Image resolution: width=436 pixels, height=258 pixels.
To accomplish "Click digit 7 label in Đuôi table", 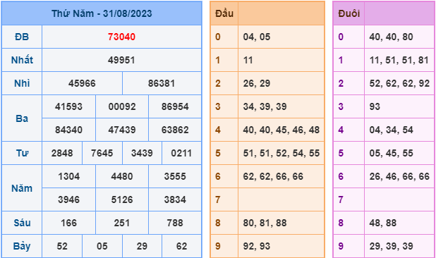I will 341,199.
